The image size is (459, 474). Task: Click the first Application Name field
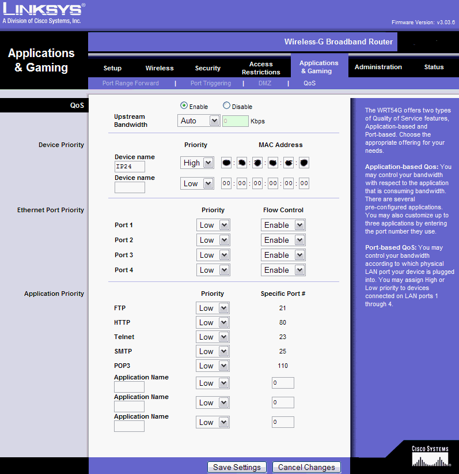[129, 387]
